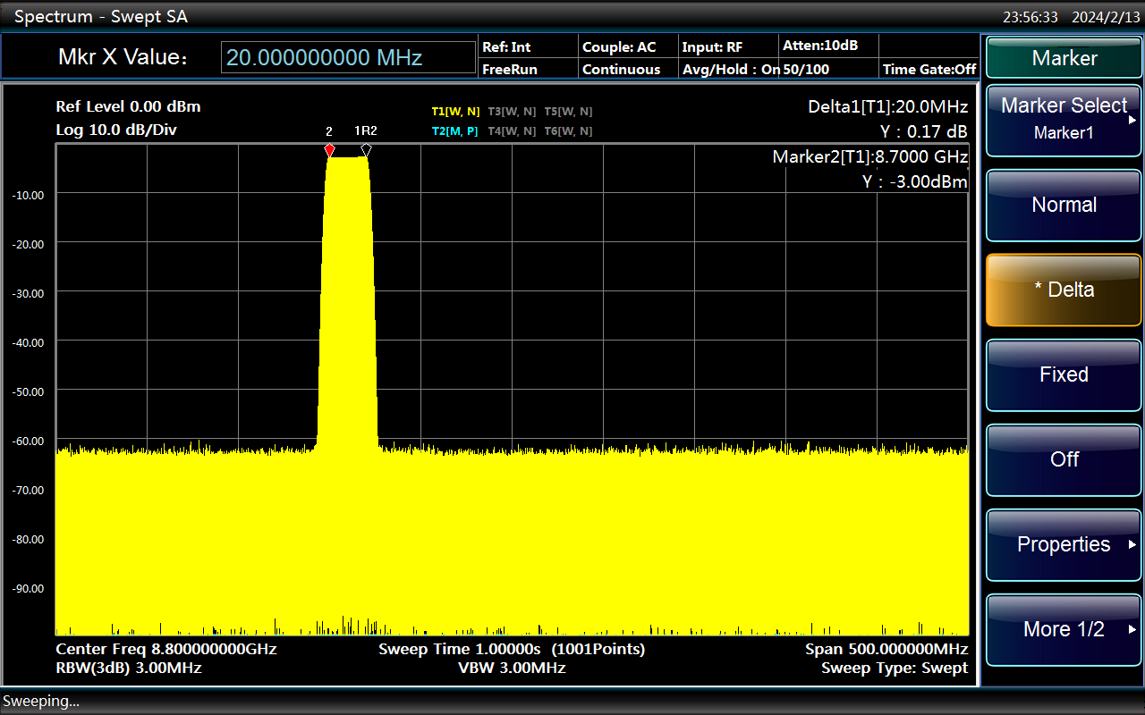
Task: Open the marker Properties submenu
Action: click(1064, 544)
